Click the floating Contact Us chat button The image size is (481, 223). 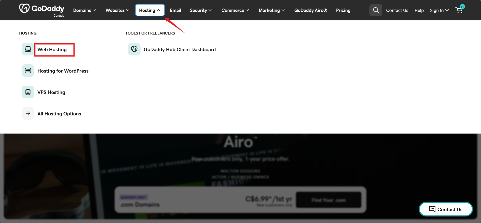(x=446, y=209)
